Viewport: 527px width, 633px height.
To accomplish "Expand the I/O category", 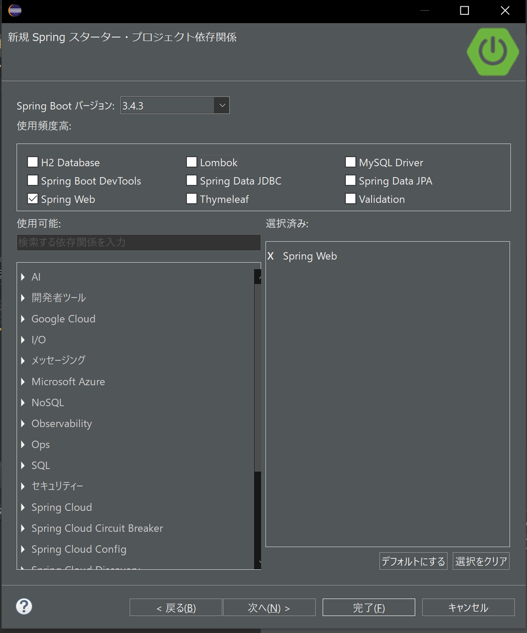I will click(x=23, y=340).
